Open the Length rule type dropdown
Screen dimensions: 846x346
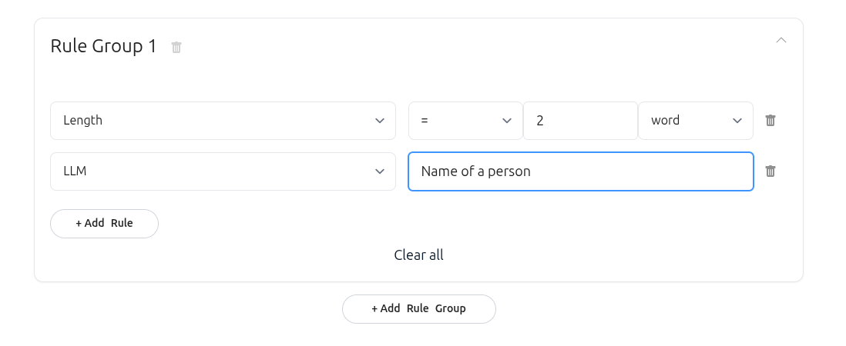click(223, 121)
